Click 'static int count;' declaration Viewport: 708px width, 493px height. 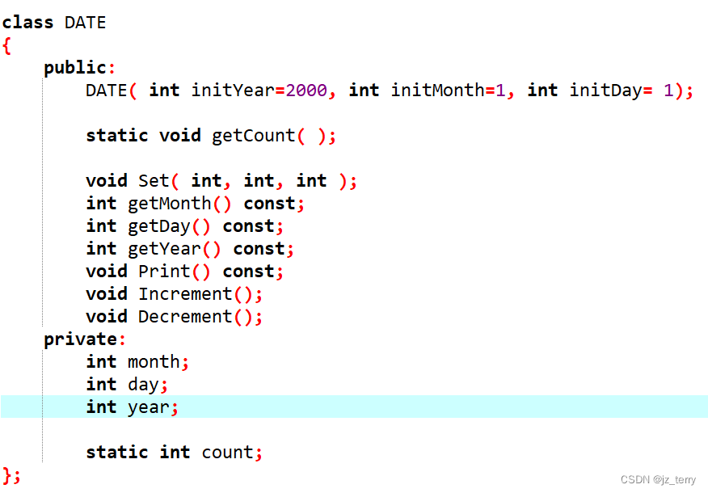[174, 453]
